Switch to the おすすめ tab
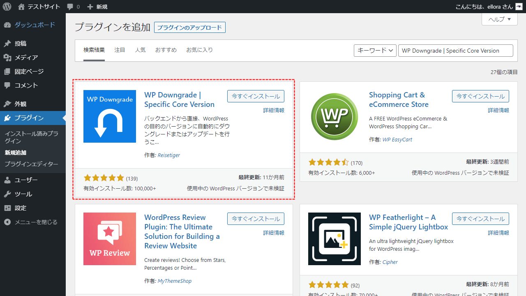526x296 pixels. click(166, 50)
